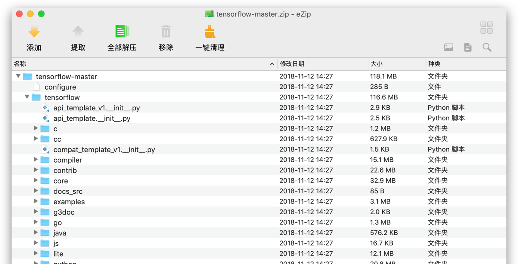Click the 116.6 MB size cell

[384, 97]
